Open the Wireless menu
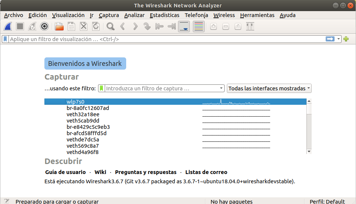Screen dimensions: 356x204 click(224, 15)
